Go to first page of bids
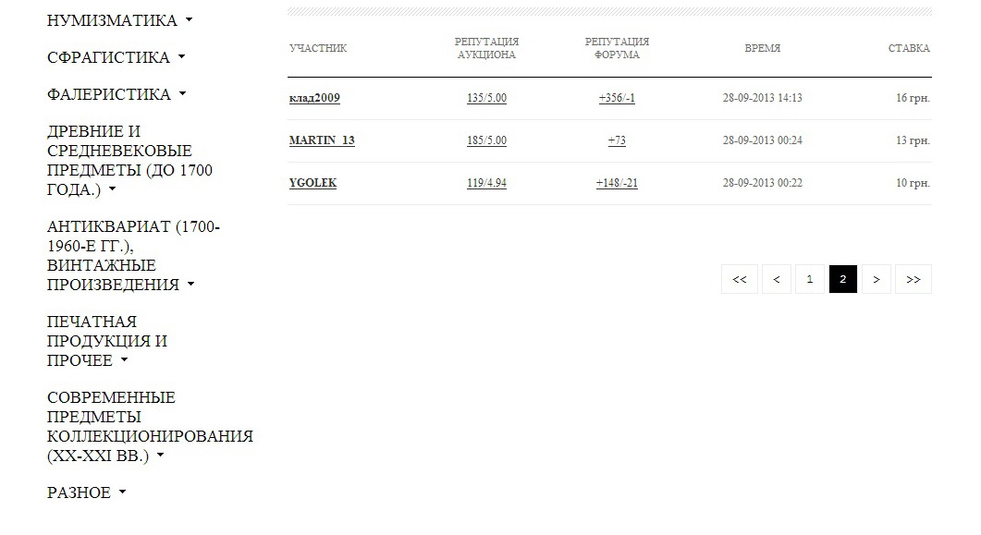981x535 pixels. click(x=740, y=279)
